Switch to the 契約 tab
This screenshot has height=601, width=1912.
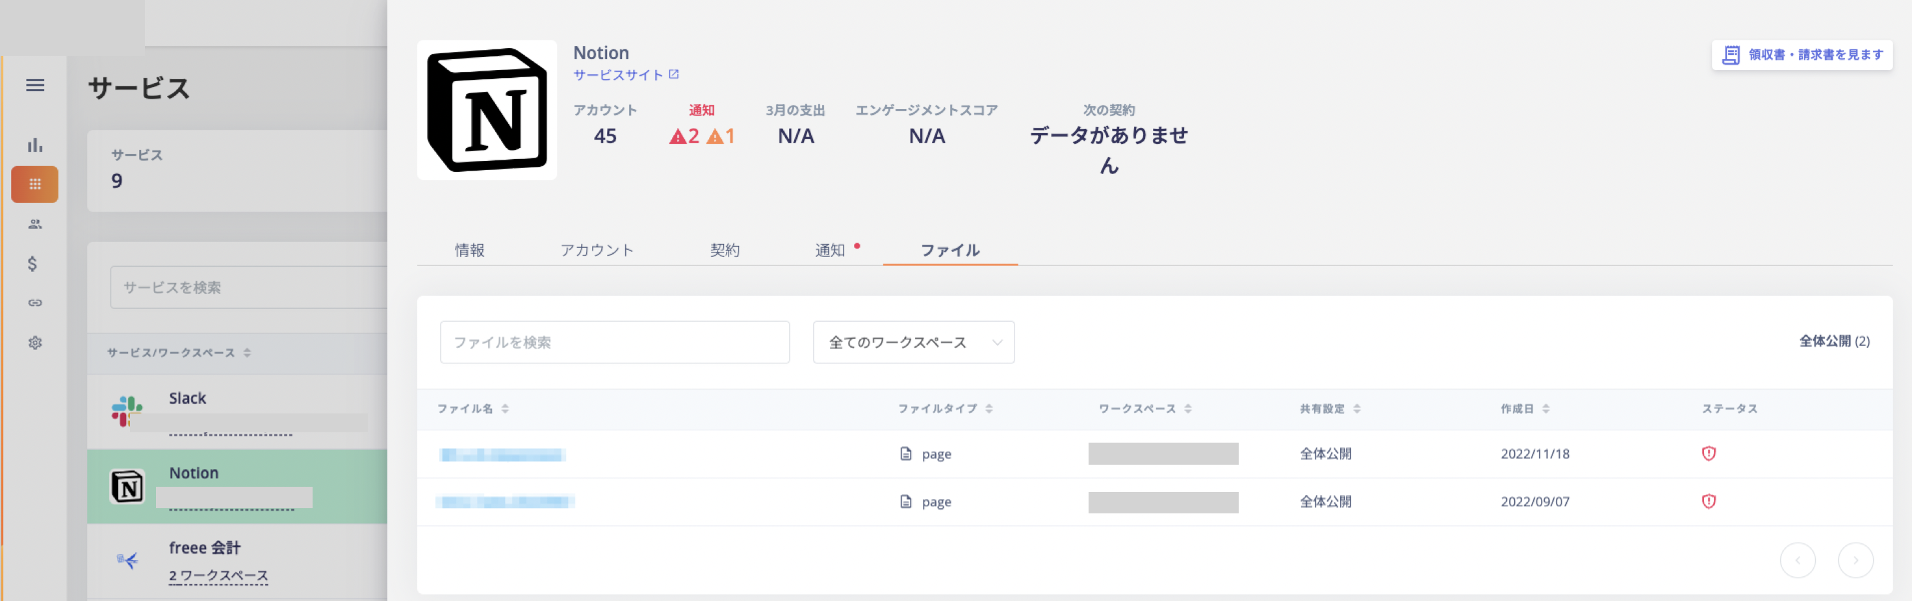725,250
